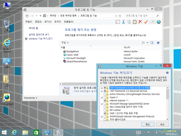181x136 pixels.
Task: Enable the RIP Listener checkbox
Action: (x=105, y=110)
